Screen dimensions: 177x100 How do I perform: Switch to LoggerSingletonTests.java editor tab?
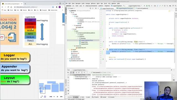(125, 8)
